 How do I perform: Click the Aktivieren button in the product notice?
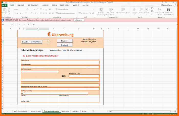pyautogui.click(x=79, y=20)
